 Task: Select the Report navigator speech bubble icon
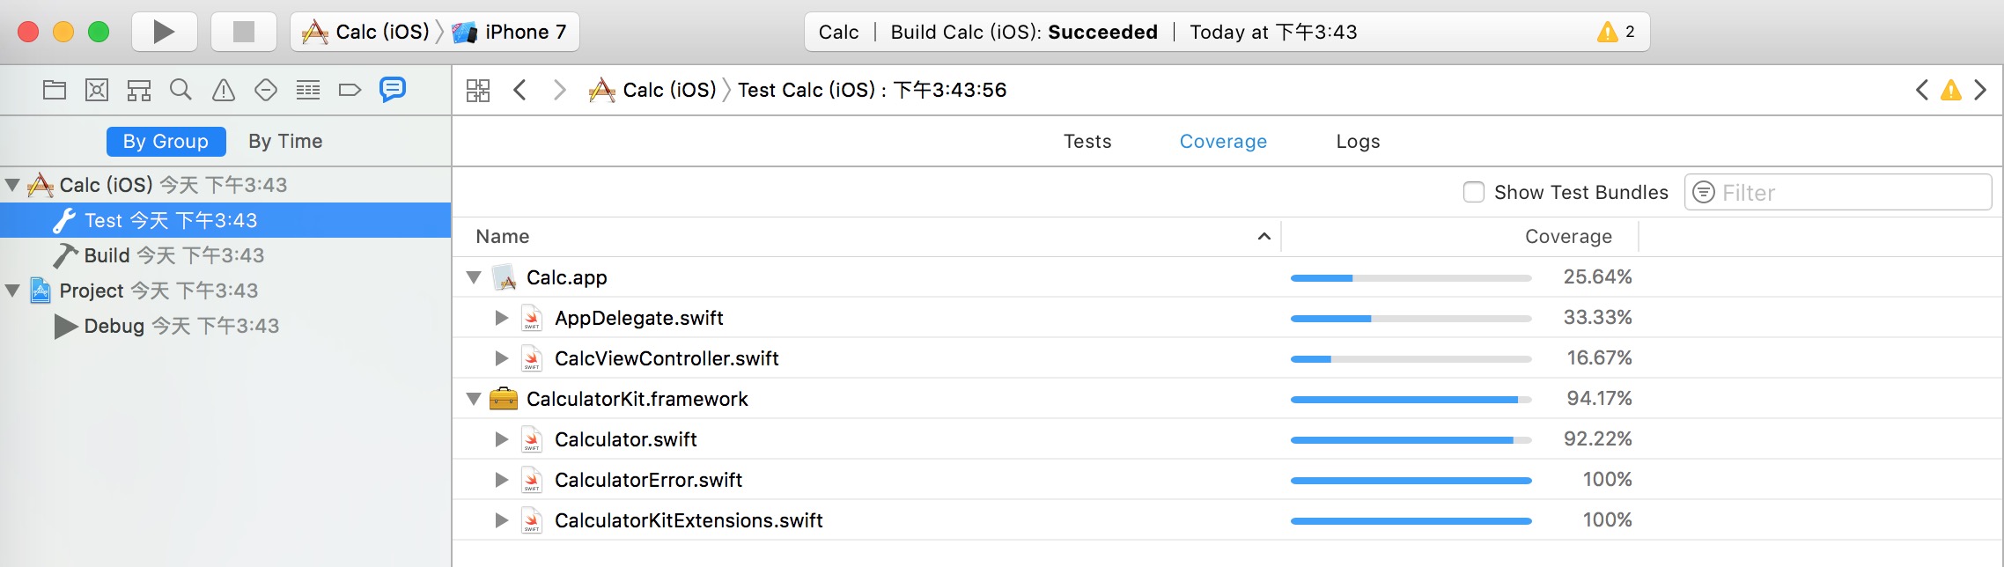[x=392, y=90]
